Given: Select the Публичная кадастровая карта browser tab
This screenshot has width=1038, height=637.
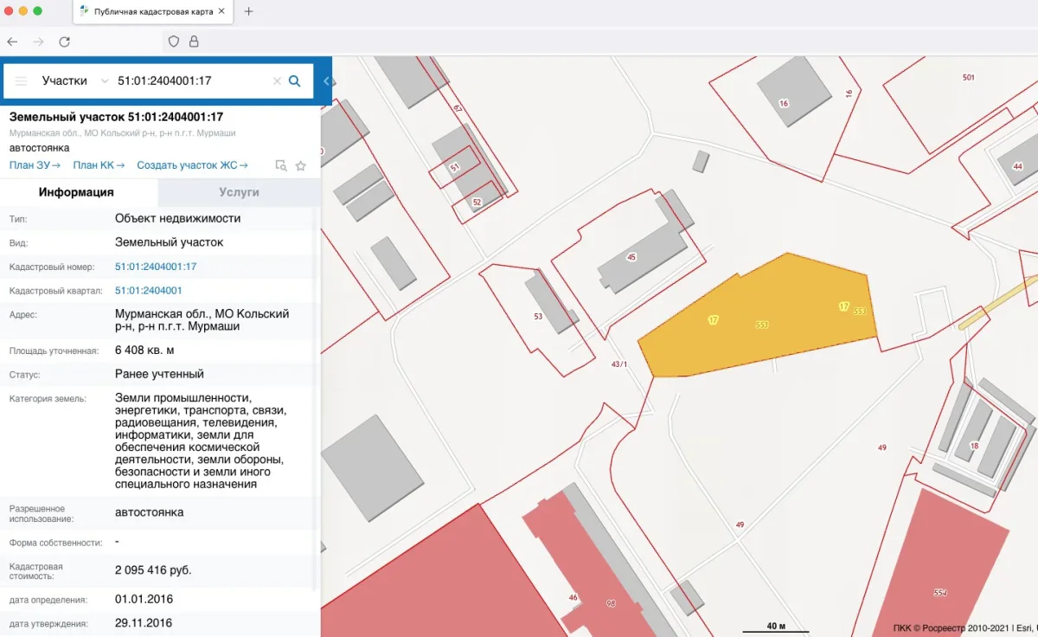Looking at the screenshot, I should click(154, 12).
